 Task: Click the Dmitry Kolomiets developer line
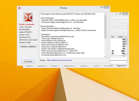(x=61, y=28)
